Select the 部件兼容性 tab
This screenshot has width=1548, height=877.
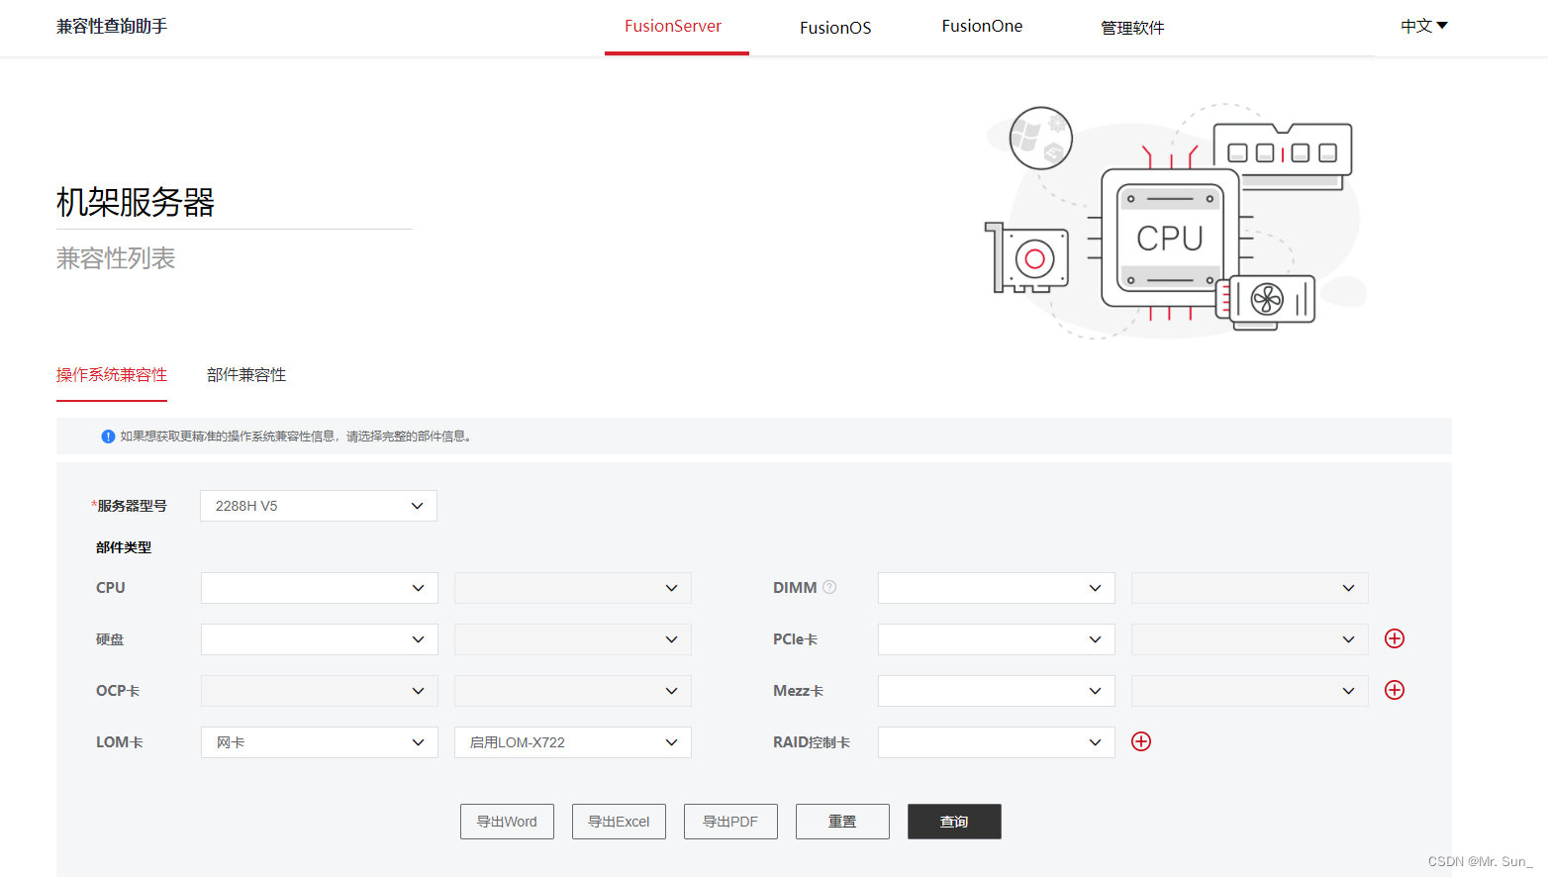click(x=246, y=375)
